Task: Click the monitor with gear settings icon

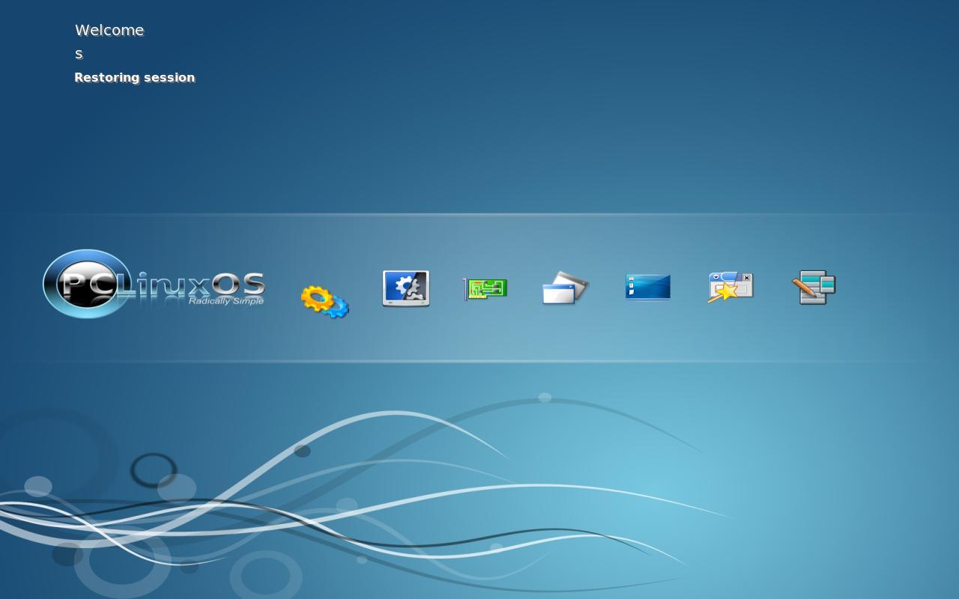Action: pyautogui.click(x=406, y=288)
